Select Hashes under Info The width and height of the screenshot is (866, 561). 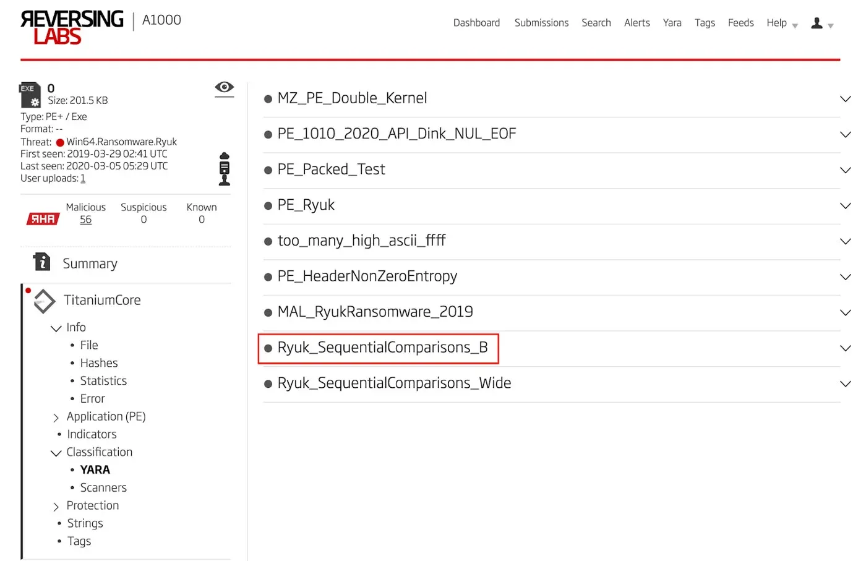(99, 363)
